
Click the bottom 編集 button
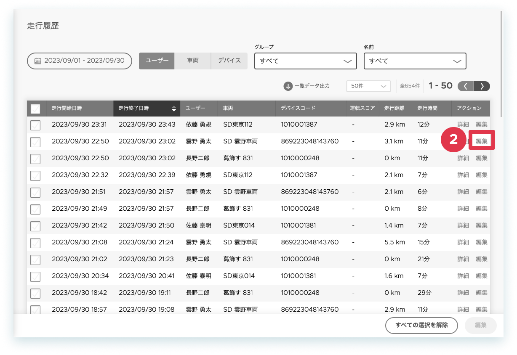(481, 325)
